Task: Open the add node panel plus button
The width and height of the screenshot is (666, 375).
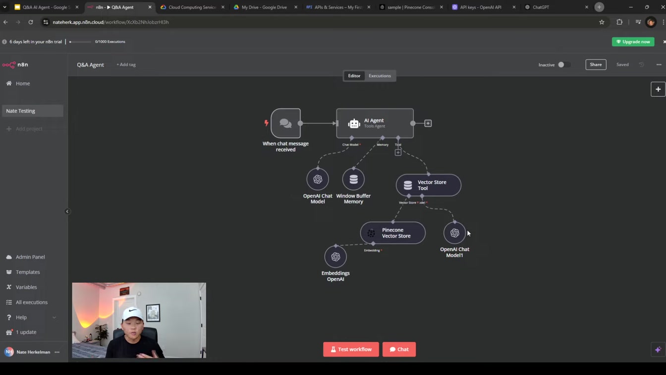Action: click(658, 89)
